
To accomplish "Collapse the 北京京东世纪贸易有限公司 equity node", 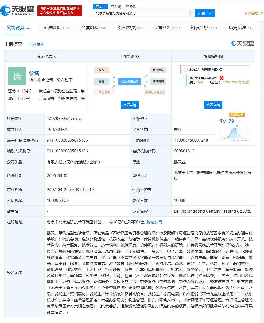I will click(x=186, y=70).
